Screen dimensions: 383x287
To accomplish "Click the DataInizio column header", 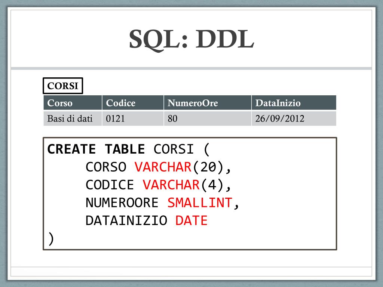I will coord(294,103).
